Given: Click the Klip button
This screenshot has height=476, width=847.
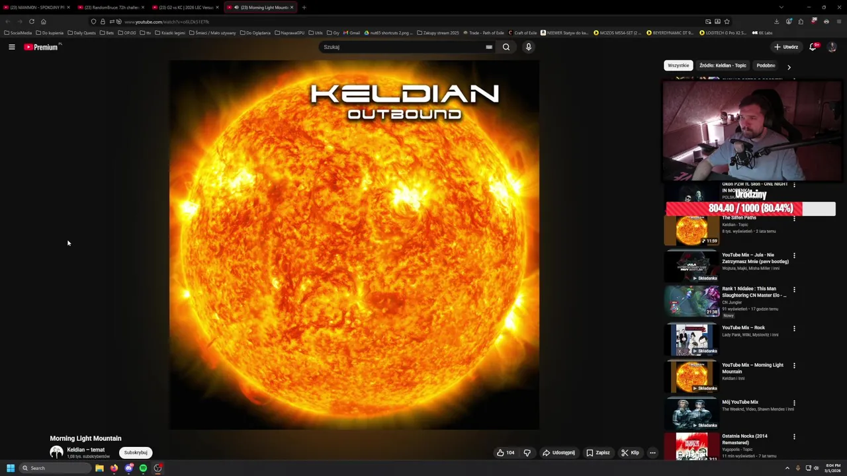Looking at the screenshot, I should point(630,453).
